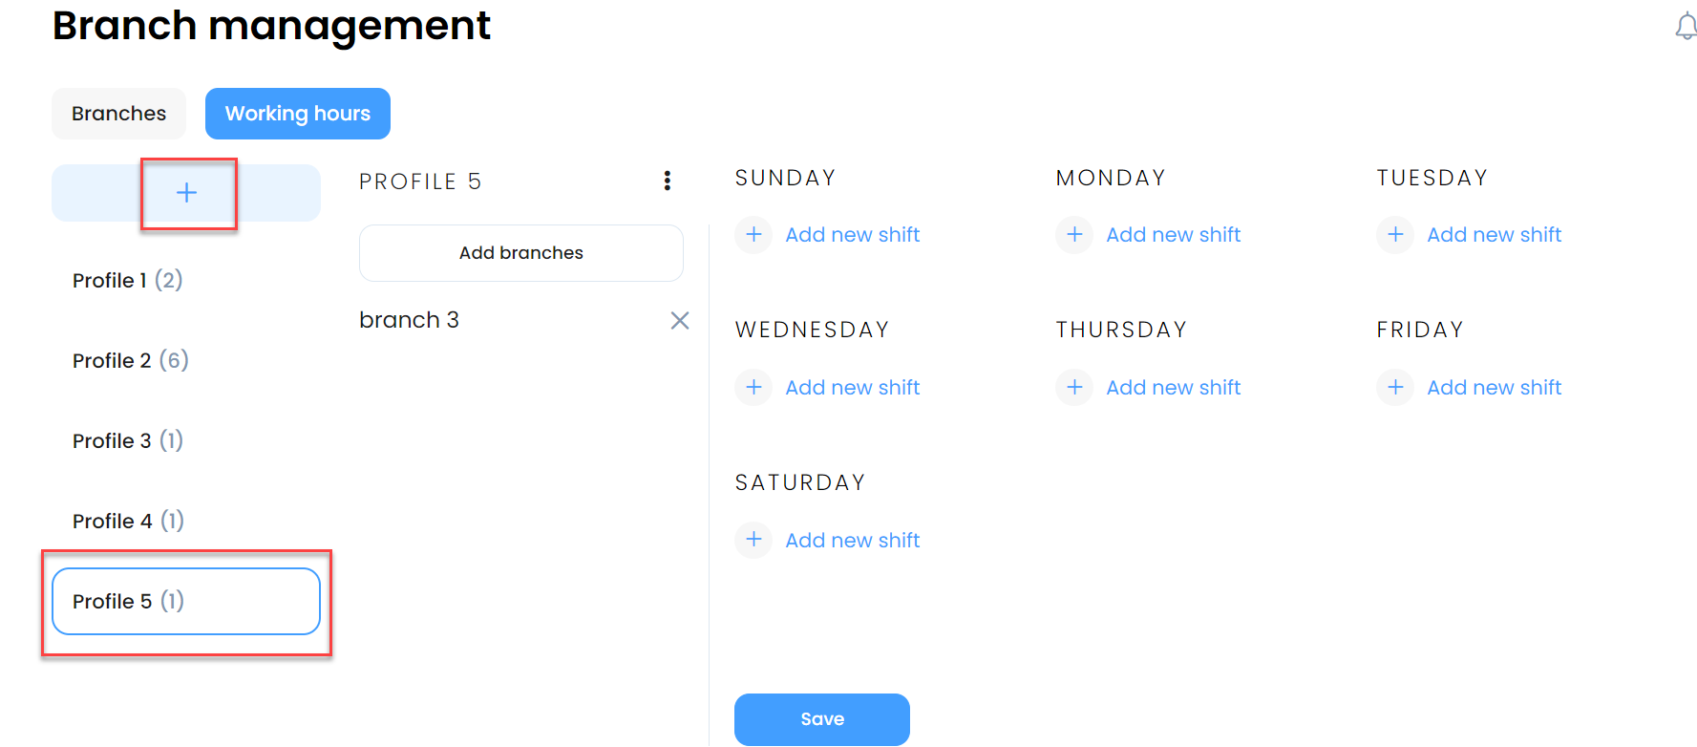Select the highlighted Profile 5 entry
This screenshot has width=1697, height=747.
186,601
